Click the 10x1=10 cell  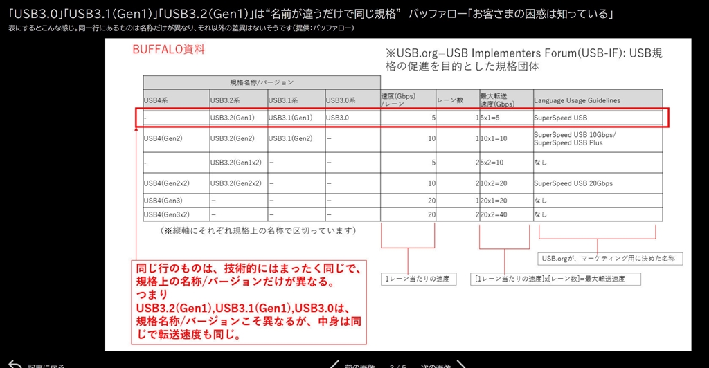[x=506, y=138]
